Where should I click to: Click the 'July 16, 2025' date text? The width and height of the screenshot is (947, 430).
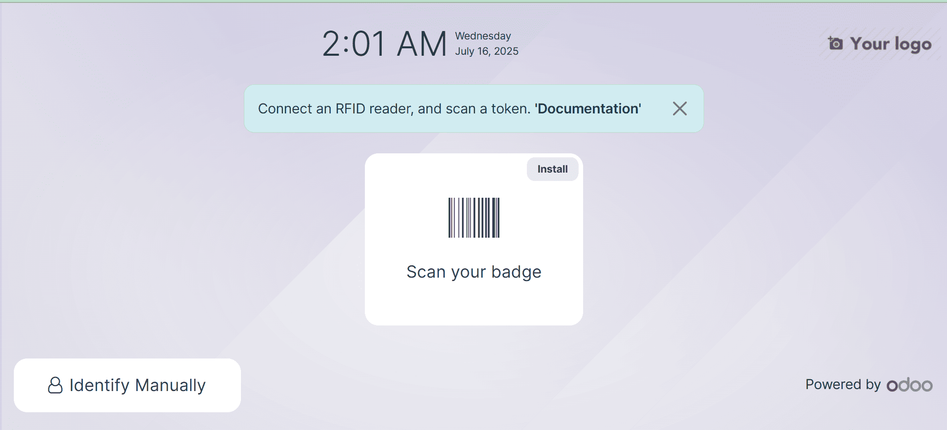(487, 51)
